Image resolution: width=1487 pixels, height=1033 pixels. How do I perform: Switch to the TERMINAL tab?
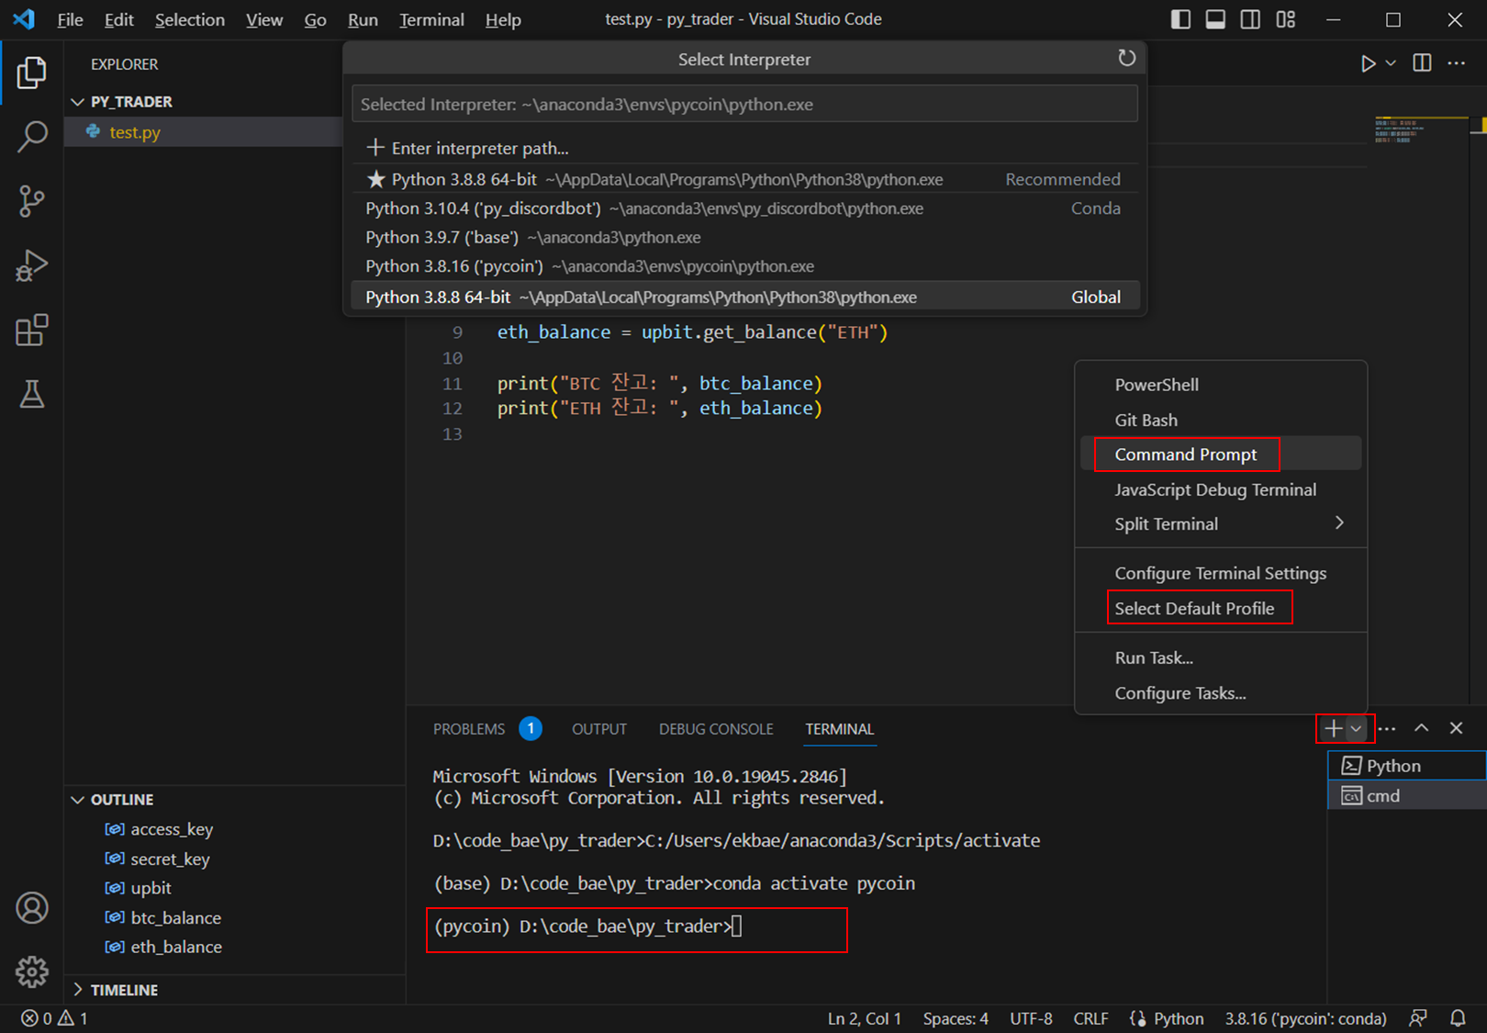coord(839,729)
